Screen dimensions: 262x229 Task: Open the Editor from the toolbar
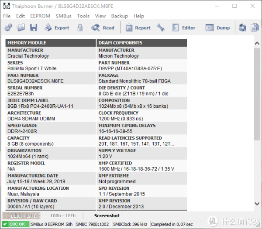183,28
